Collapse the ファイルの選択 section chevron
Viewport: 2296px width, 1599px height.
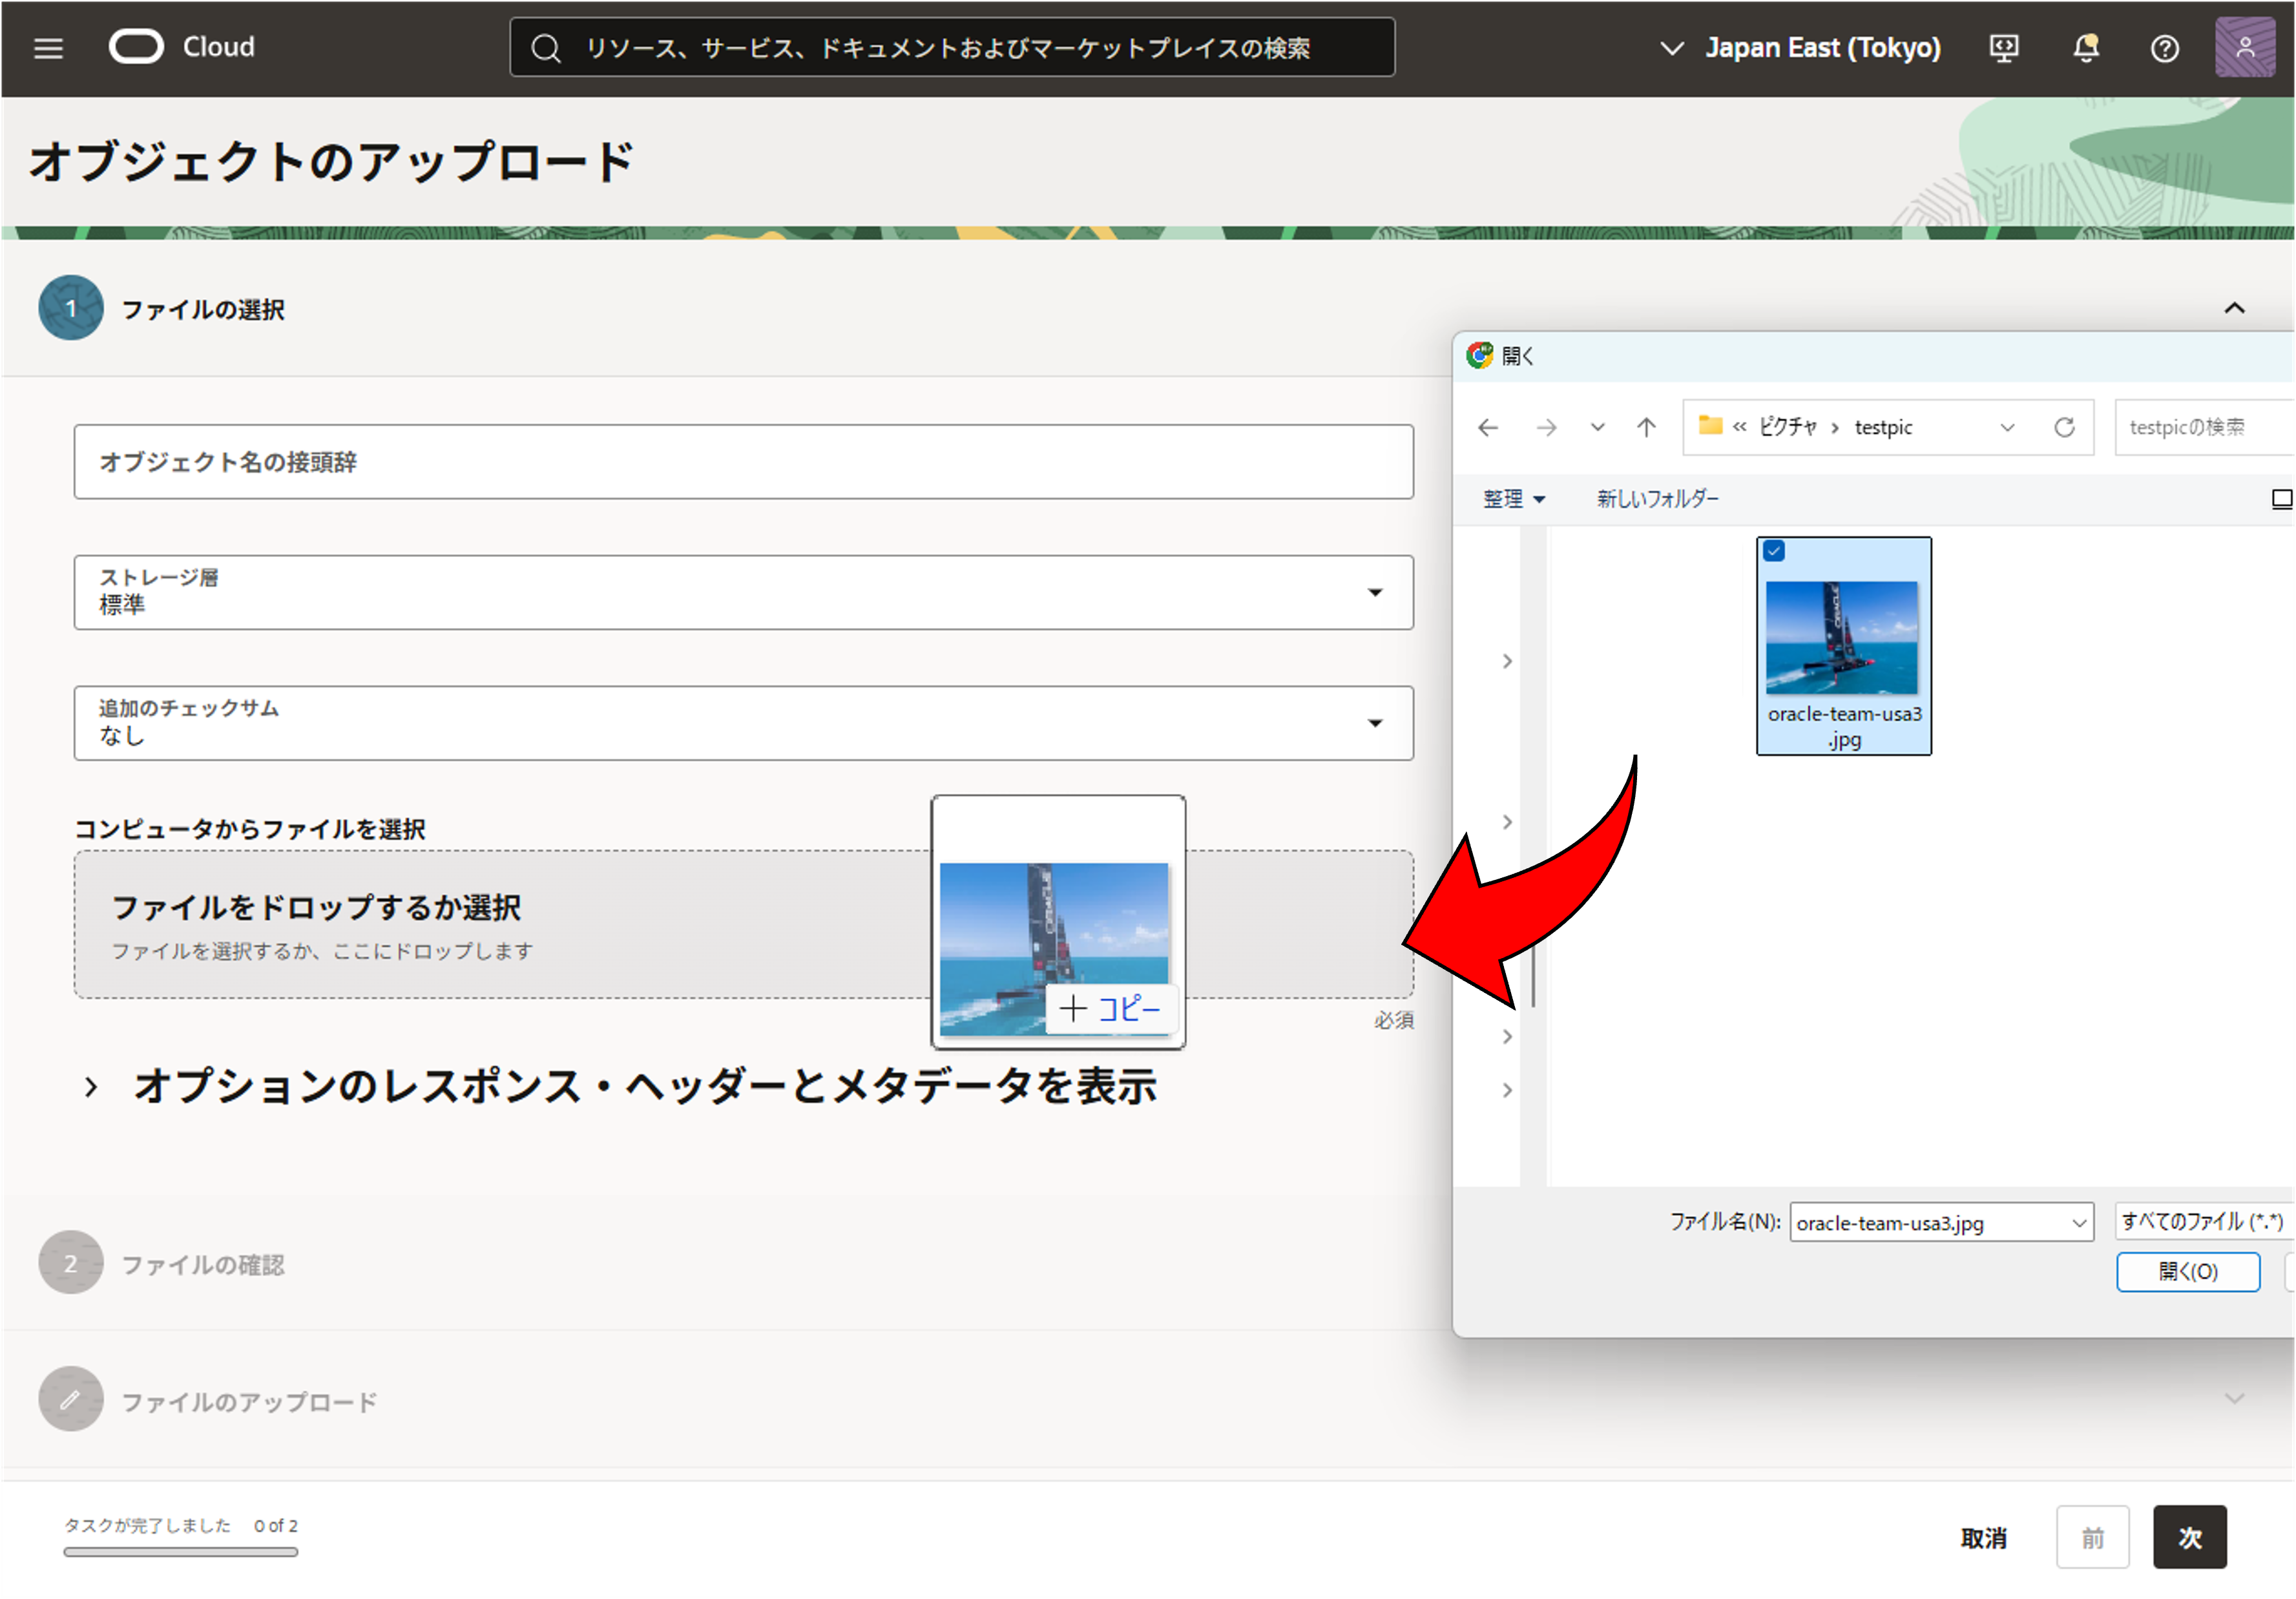[2234, 308]
